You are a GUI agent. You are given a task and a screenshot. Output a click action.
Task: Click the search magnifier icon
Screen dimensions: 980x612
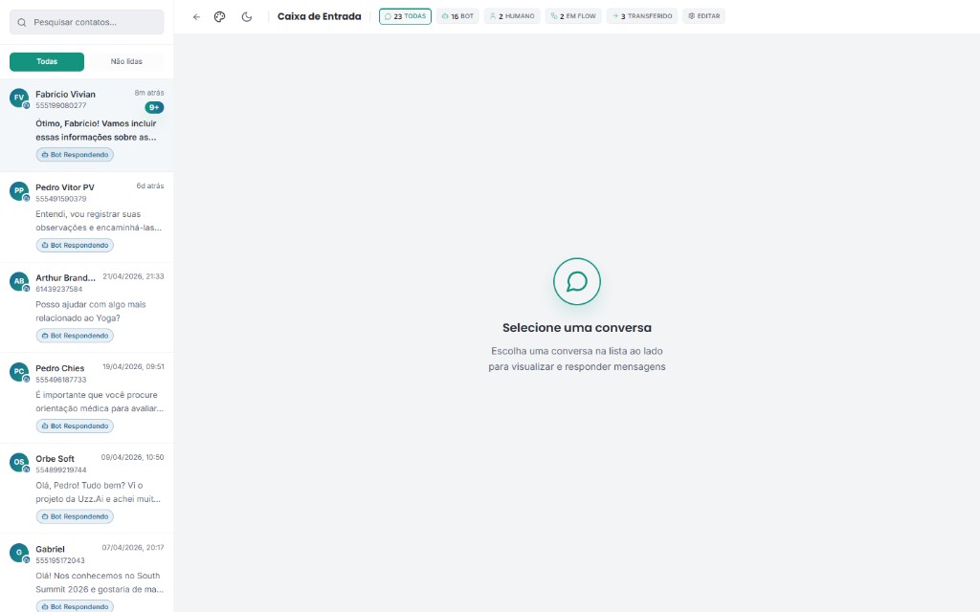click(22, 23)
